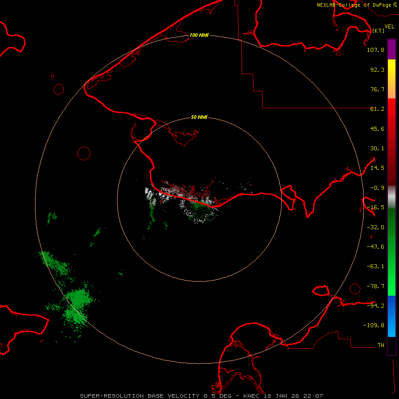Click the VEL legend title
The height and width of the screenshot is (399, 399).
(x=389, y=27)
